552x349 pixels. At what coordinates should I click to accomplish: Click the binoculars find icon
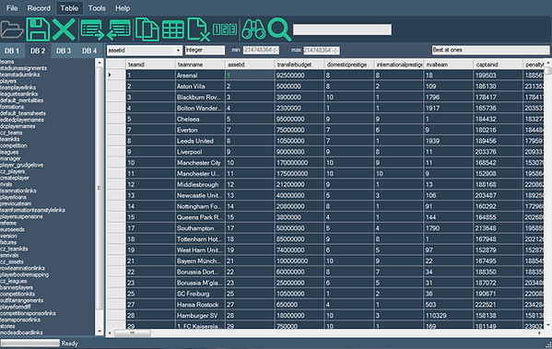click(x=253, y=29)
